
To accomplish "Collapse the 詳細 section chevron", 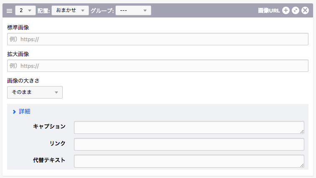I will 14,111.
